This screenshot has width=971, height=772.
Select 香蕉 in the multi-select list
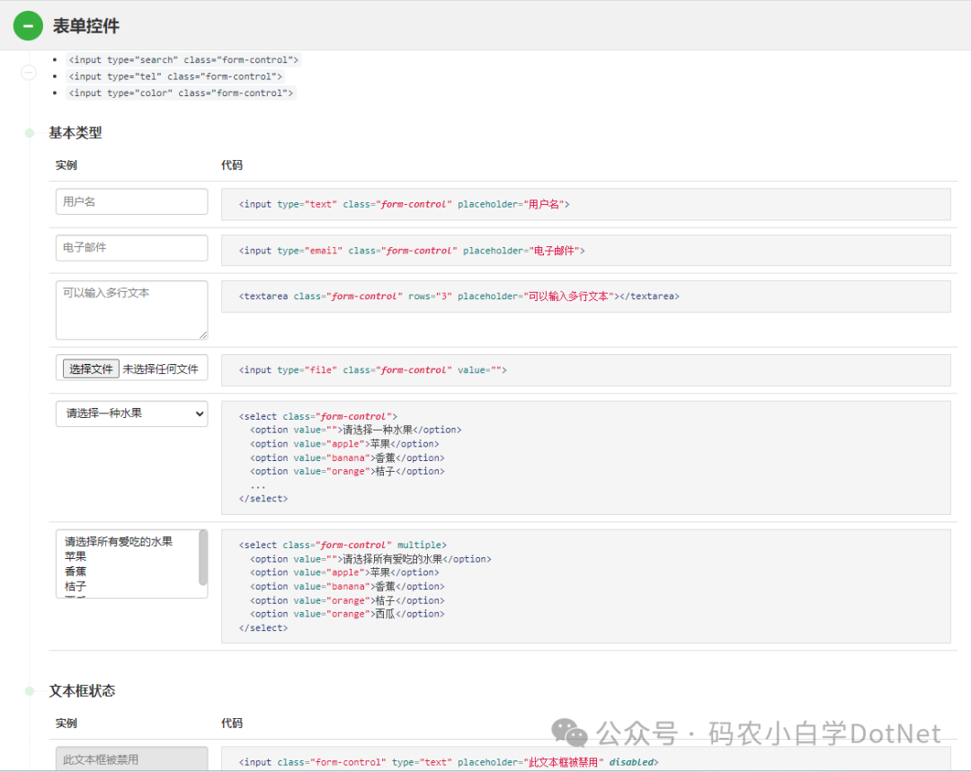click(x=76, y=572)
